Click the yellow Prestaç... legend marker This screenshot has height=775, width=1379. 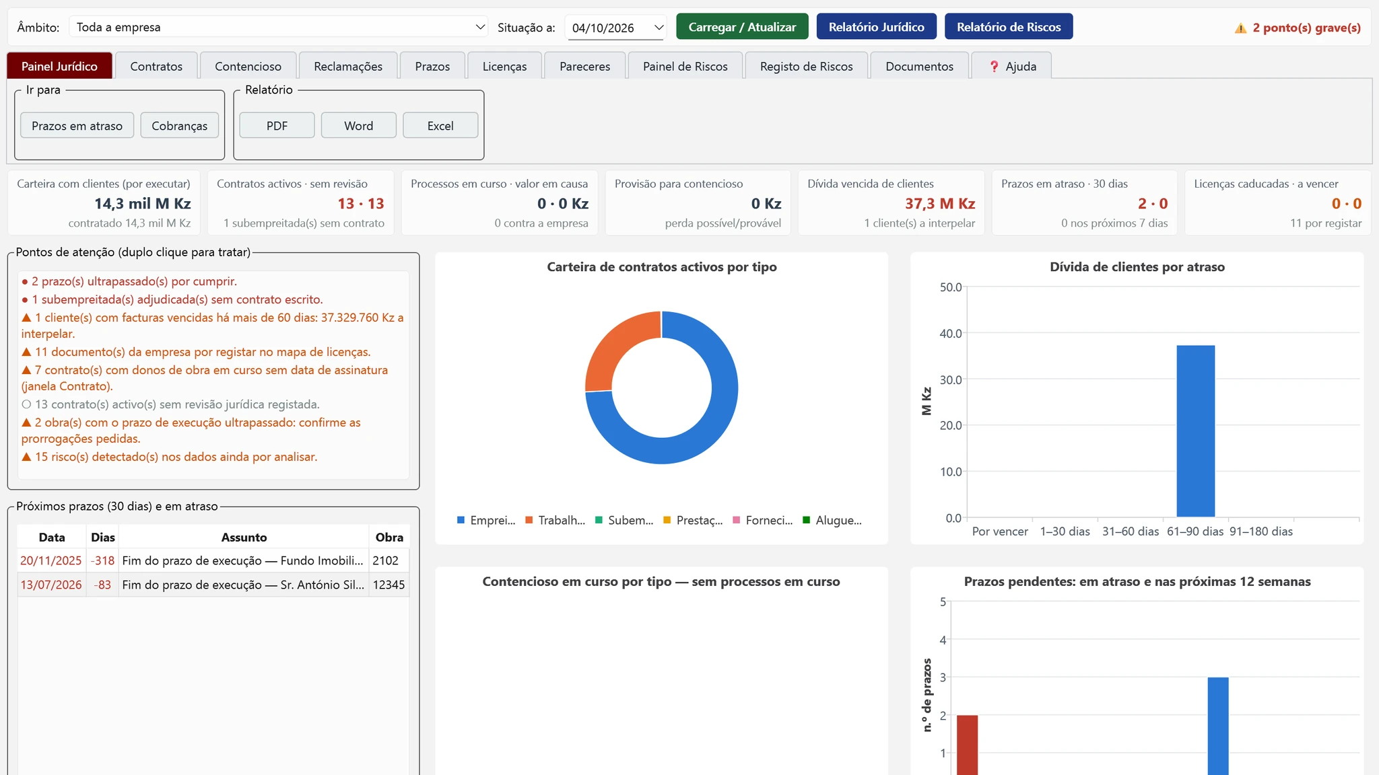667,520
